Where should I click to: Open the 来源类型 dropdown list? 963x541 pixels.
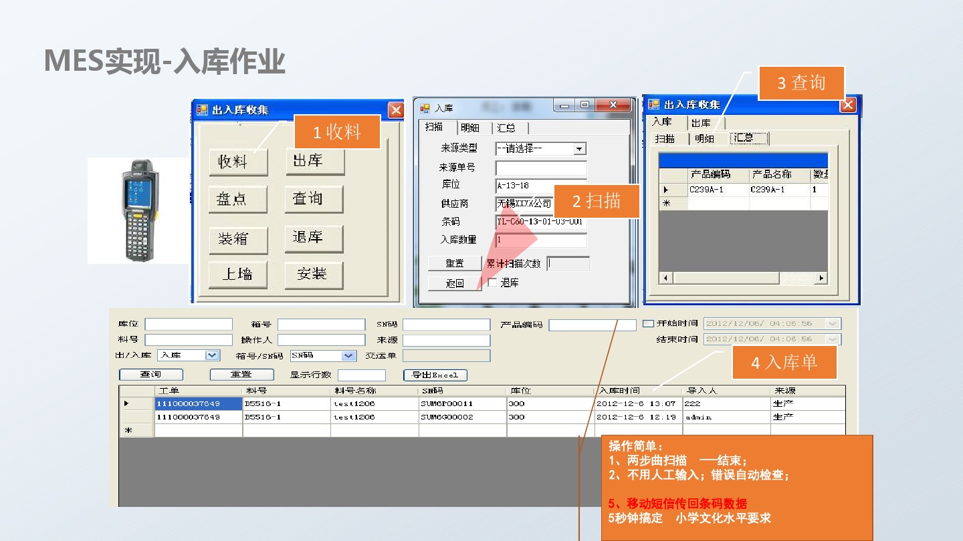[579, 149]
